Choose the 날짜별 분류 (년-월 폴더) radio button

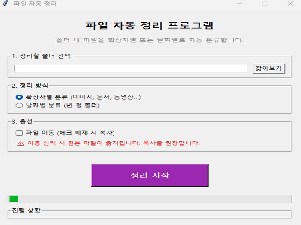pyautogui.click(x=19, y=105)
